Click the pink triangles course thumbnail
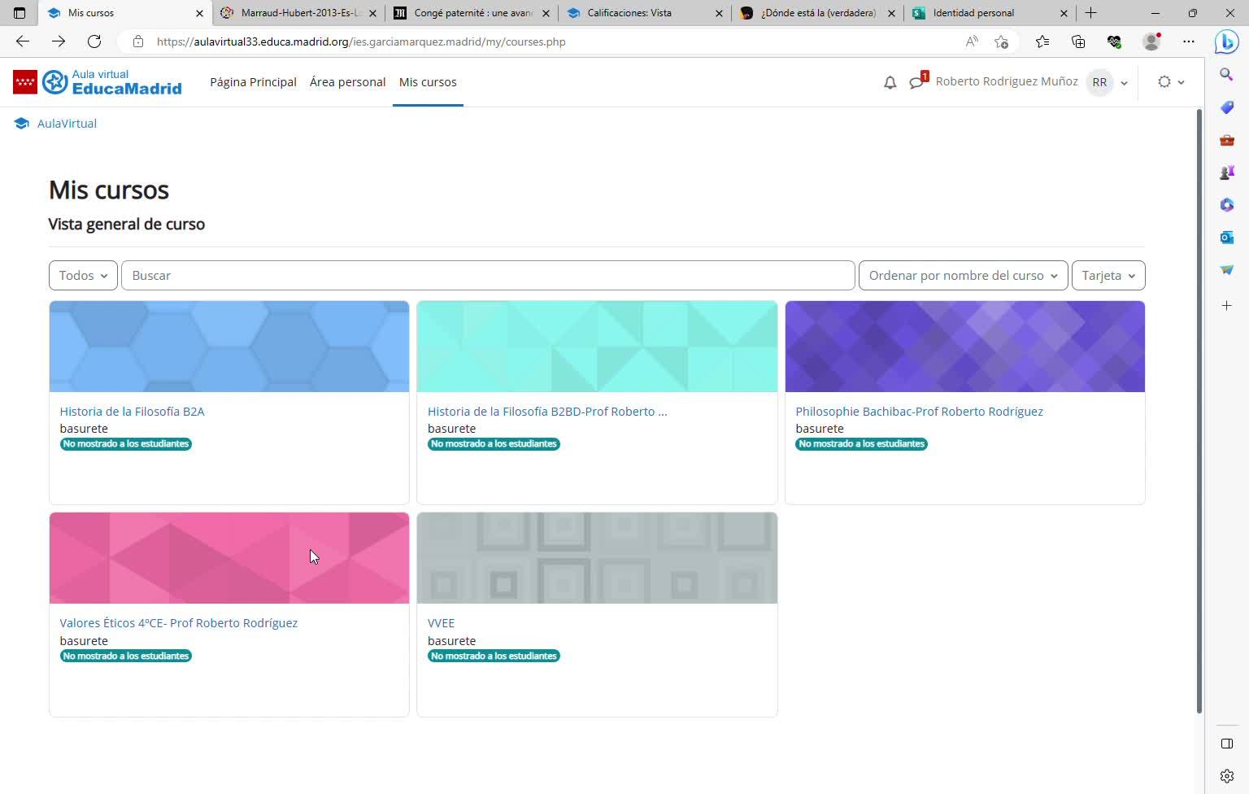 coord(229,558)
